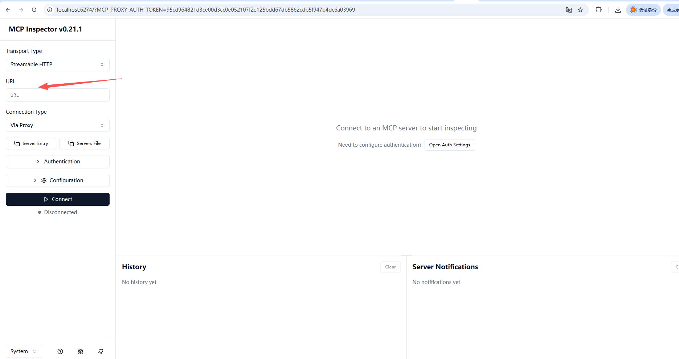679x359 pixels.
Task: Copy the Server Entry config
Action: [31, 143]
